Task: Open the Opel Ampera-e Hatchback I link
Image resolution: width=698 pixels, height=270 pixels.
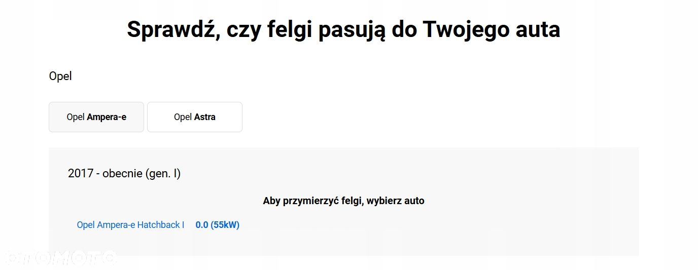Action: point(130,225)
